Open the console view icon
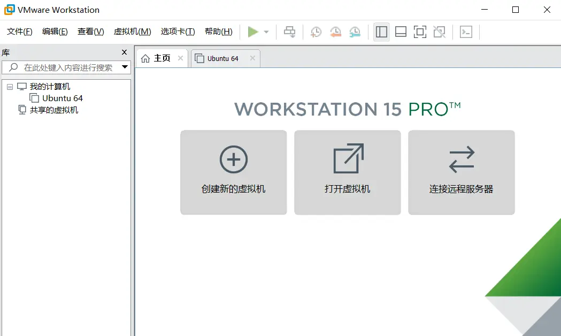This screenshot has width=561, height=336. point(466,32)
